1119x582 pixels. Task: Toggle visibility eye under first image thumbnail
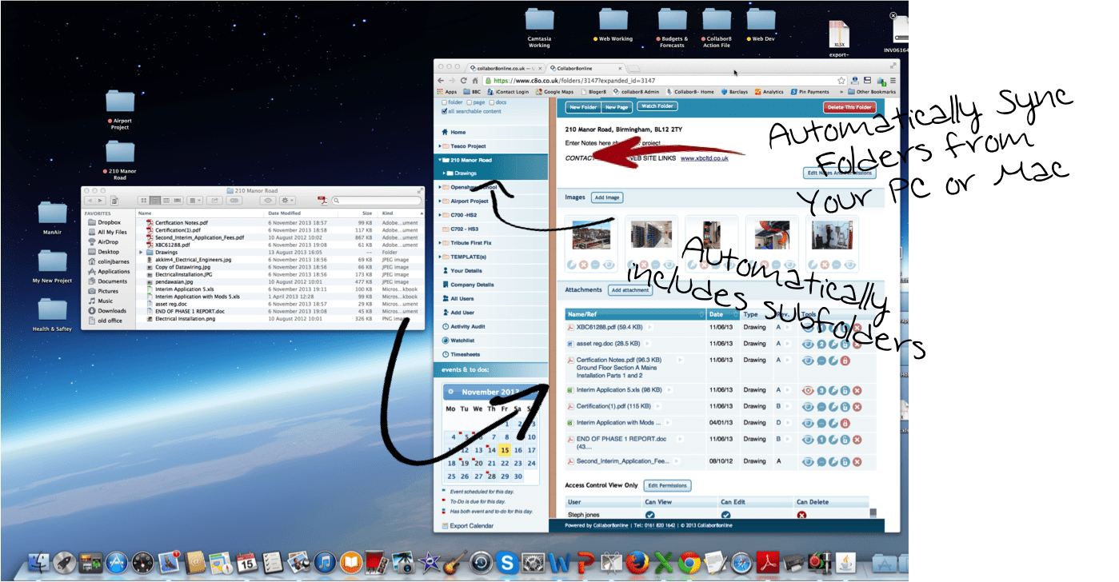(x=607, y=265)
